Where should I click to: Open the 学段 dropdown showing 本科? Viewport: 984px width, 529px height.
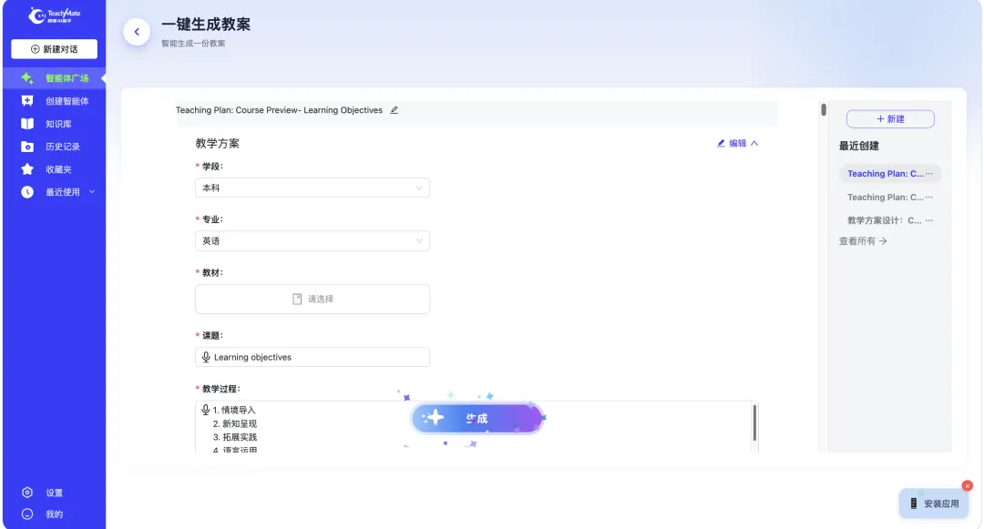pos(313,188)
